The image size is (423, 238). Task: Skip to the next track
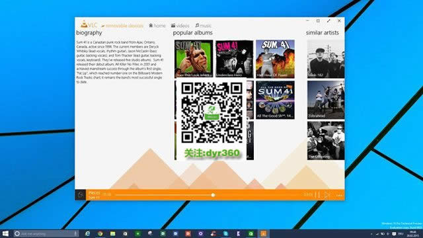point(327,195)
